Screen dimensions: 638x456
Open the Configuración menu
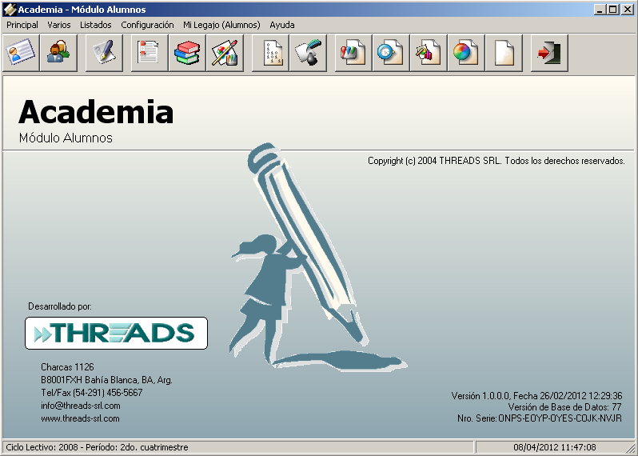point(147,25)
